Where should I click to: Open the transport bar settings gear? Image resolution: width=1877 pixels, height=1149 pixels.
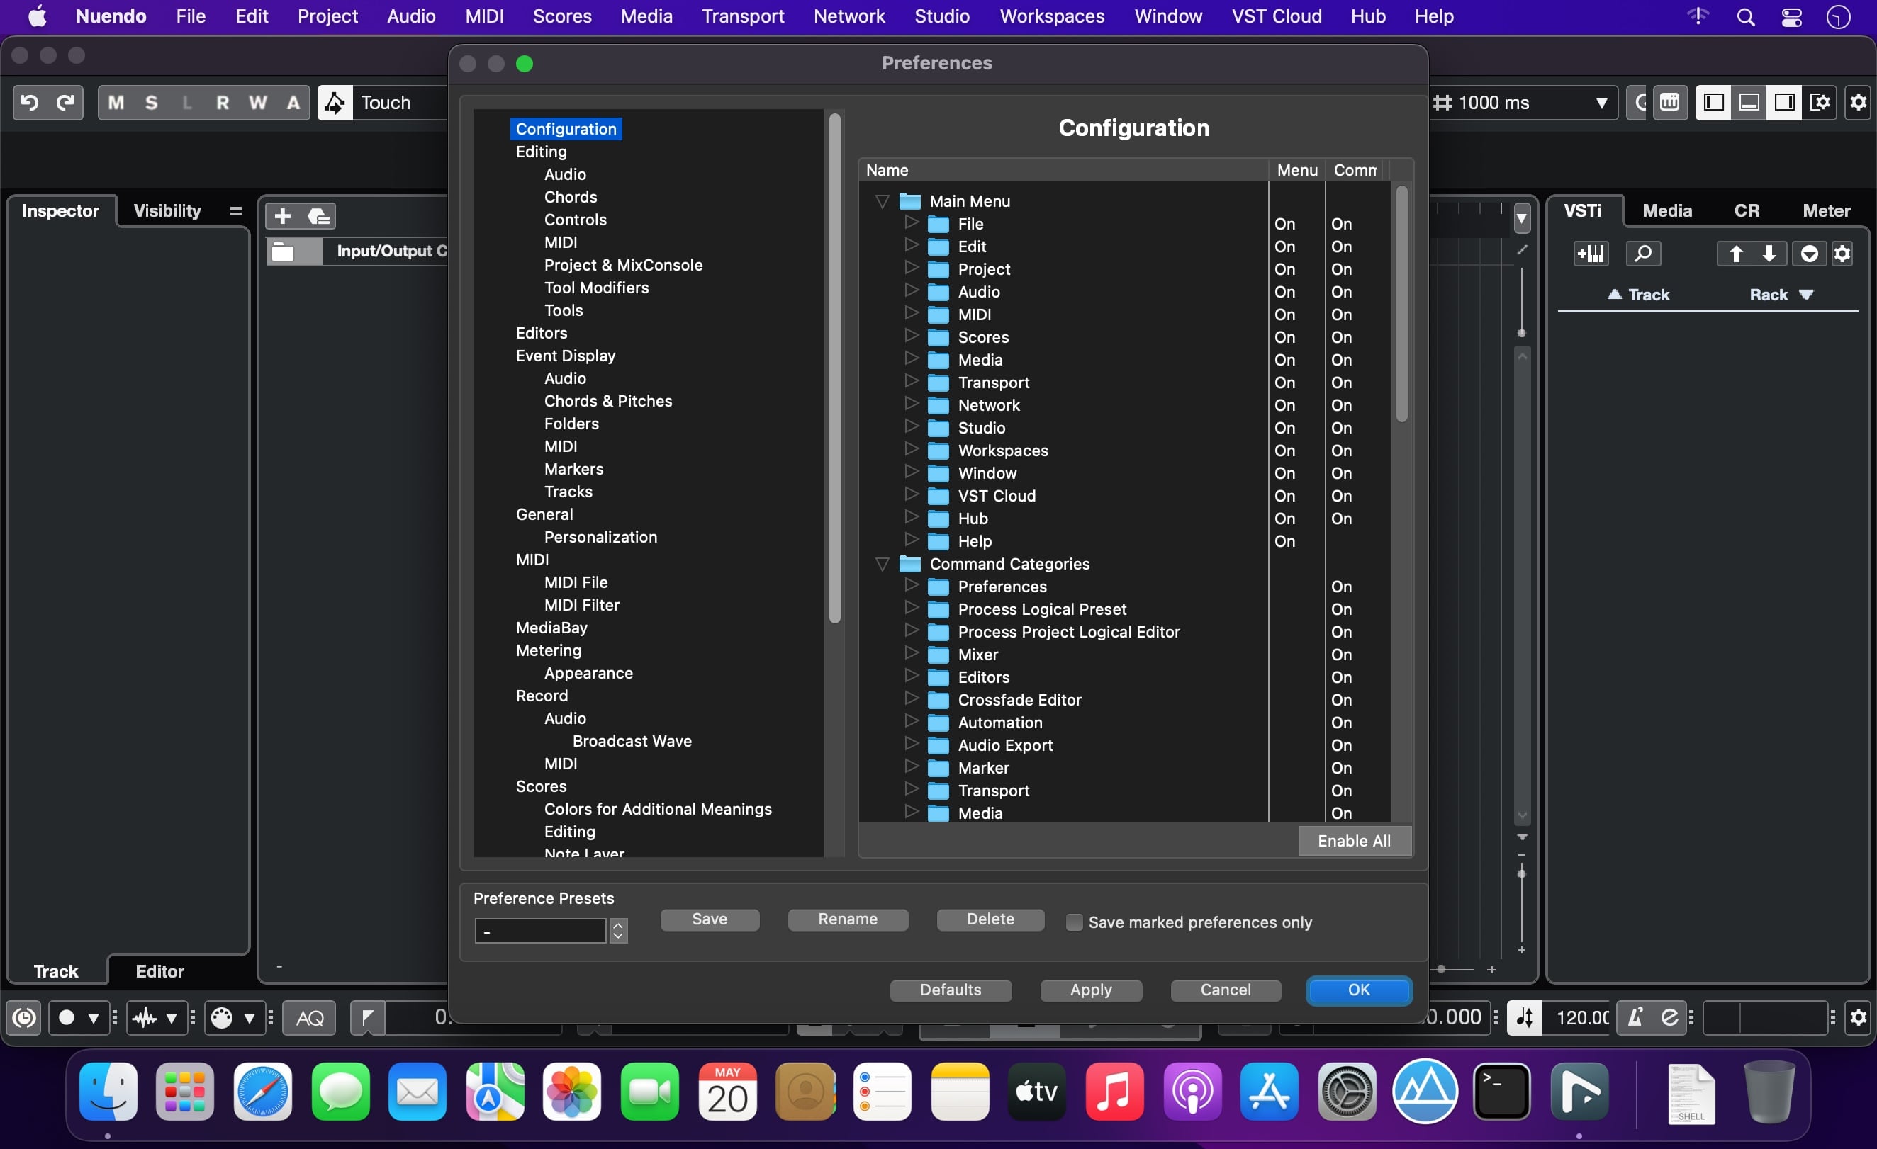1858,1017
